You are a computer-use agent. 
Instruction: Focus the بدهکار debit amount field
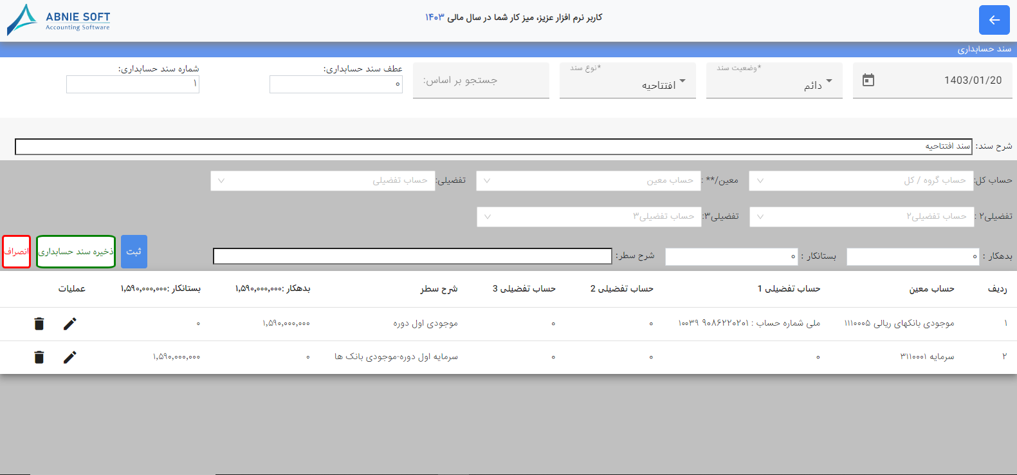click(913, 257)
